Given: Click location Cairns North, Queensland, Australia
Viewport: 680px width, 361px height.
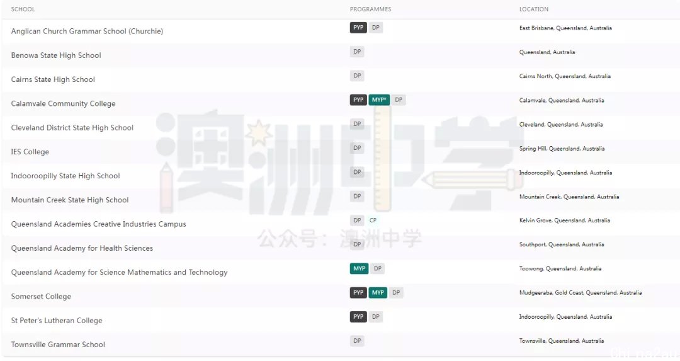Looking at the screenshot, I should click(565, 76).
